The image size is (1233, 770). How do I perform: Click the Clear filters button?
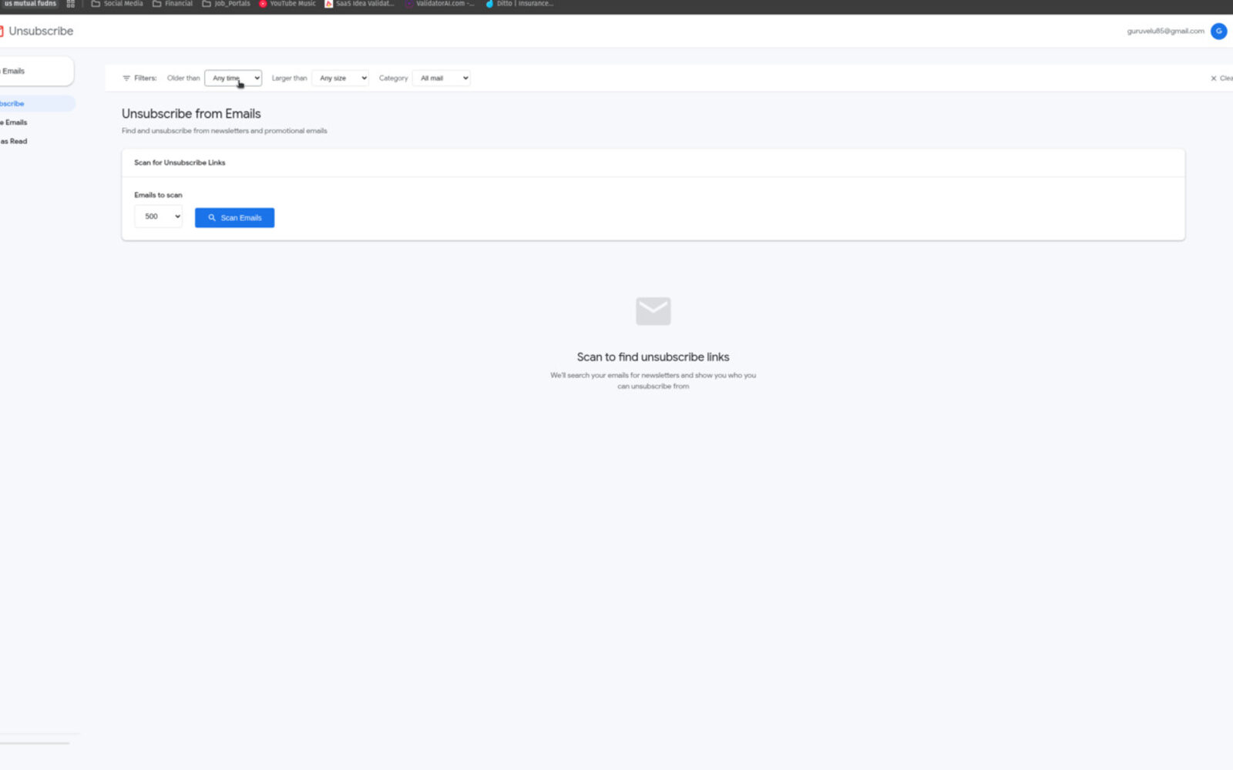coord(1221,78)
